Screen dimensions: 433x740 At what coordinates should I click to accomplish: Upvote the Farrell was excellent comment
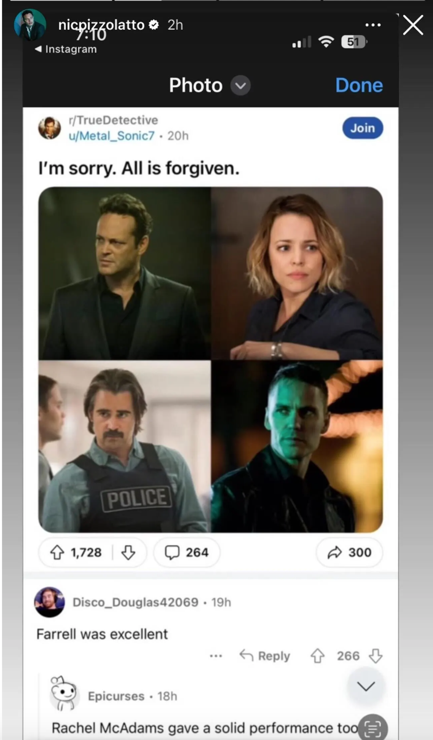317,655
